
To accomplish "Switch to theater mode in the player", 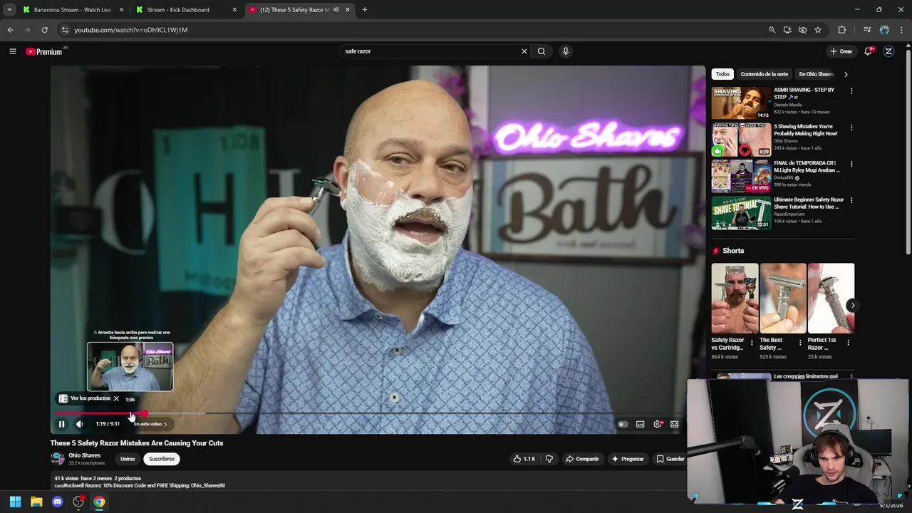I will pyautogui.click(x=674, y=424).
